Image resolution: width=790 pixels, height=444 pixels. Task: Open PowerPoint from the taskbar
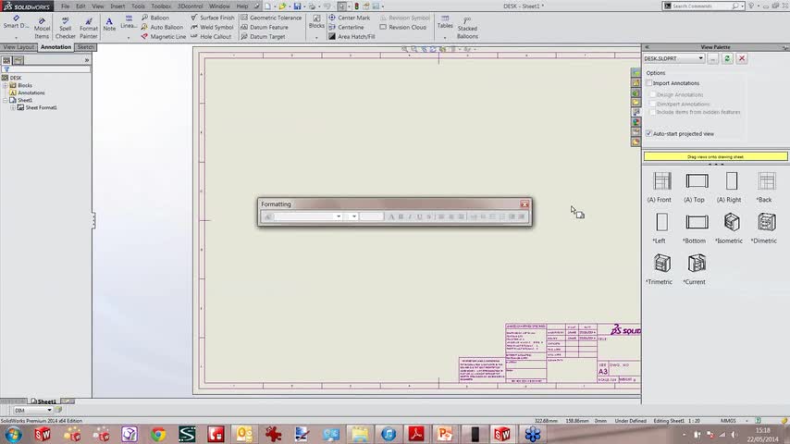coord(445,434)
